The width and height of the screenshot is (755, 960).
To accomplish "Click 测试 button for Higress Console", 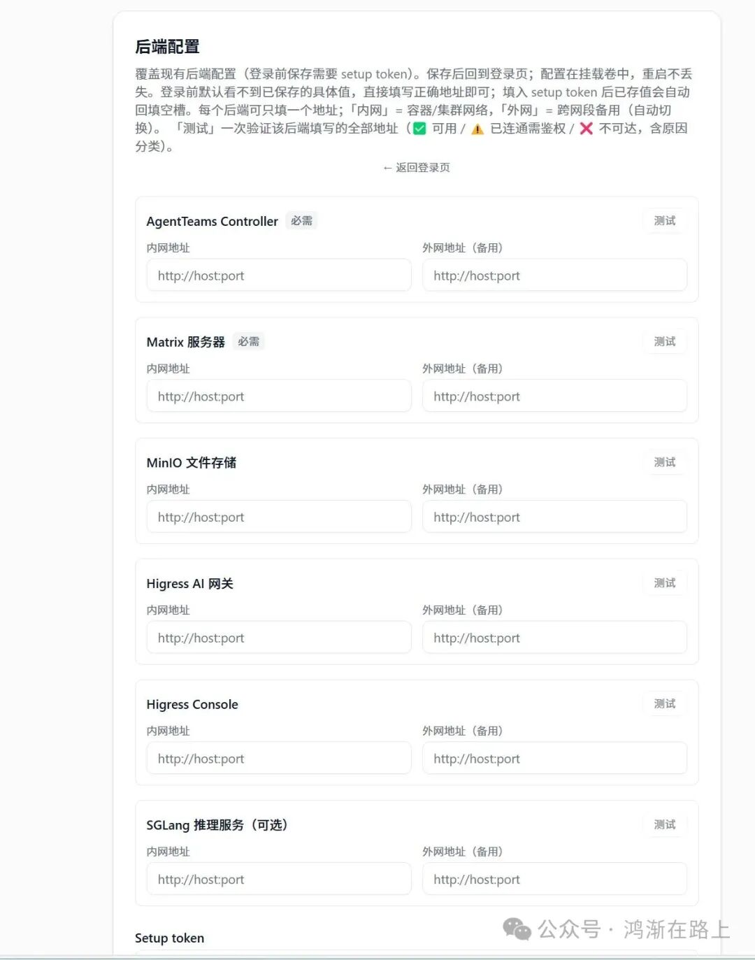I will pyautogui.click(x=664, y=704).
